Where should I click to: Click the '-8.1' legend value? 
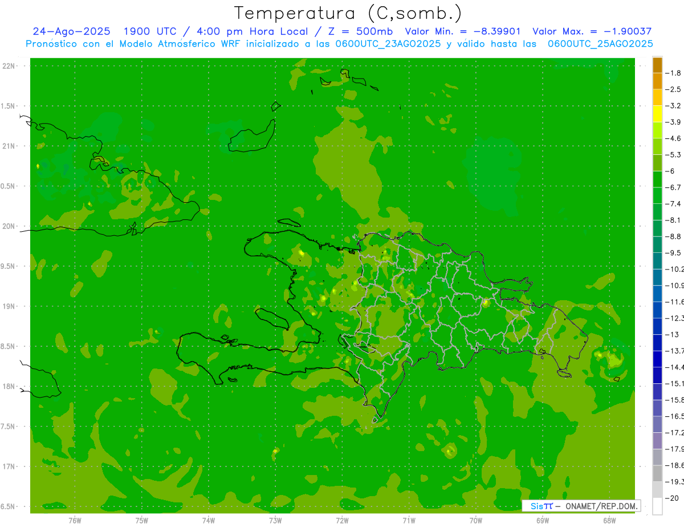pos(674,220)
